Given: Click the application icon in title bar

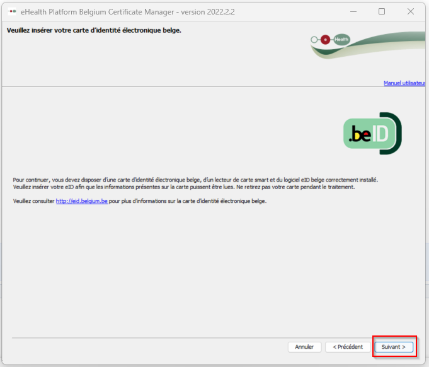Looking at the screenshot, I should tap(12, 12).
